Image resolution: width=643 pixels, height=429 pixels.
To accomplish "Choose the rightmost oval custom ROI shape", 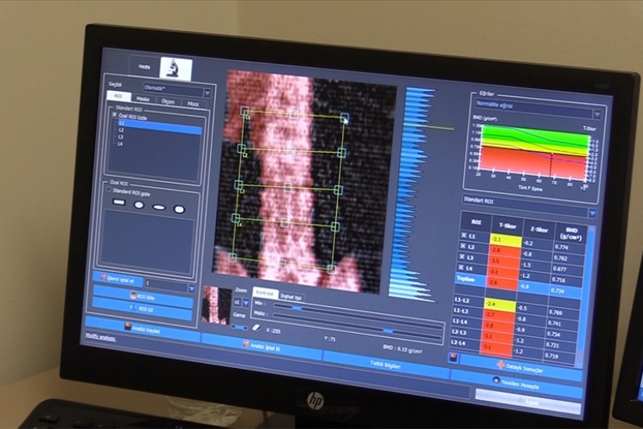I will tap(179, 209).
